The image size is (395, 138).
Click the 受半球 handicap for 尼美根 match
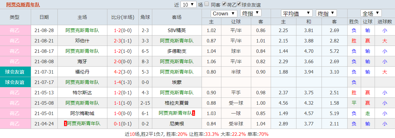236,124
